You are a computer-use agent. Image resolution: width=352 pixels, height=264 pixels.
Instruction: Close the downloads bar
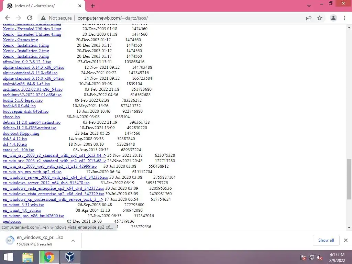346,240
